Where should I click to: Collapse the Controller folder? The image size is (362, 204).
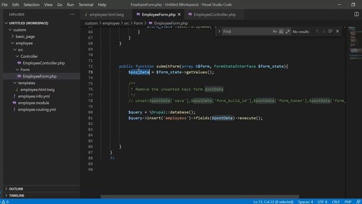[x=29, y=57]
